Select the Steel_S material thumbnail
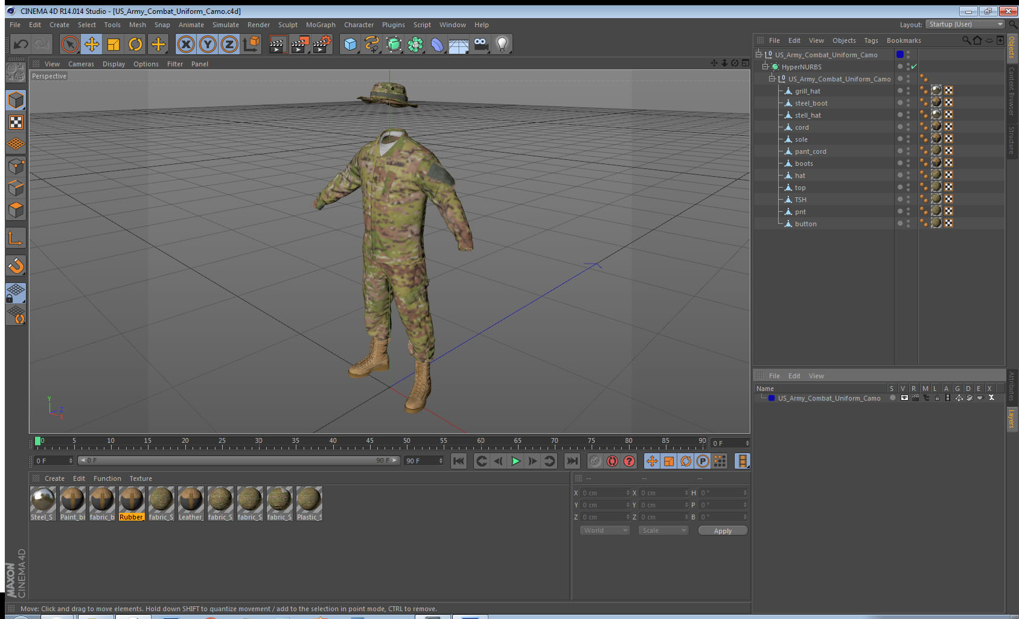Viewport: 1019px width, 619px height. (43, 500)
